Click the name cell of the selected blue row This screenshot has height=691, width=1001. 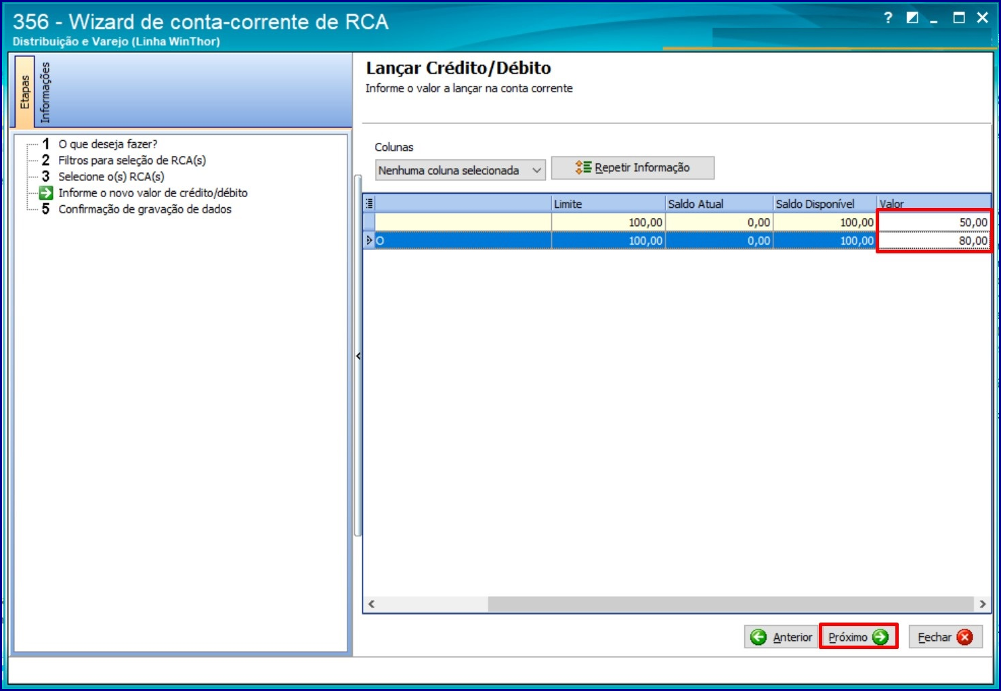pos(463,240)
